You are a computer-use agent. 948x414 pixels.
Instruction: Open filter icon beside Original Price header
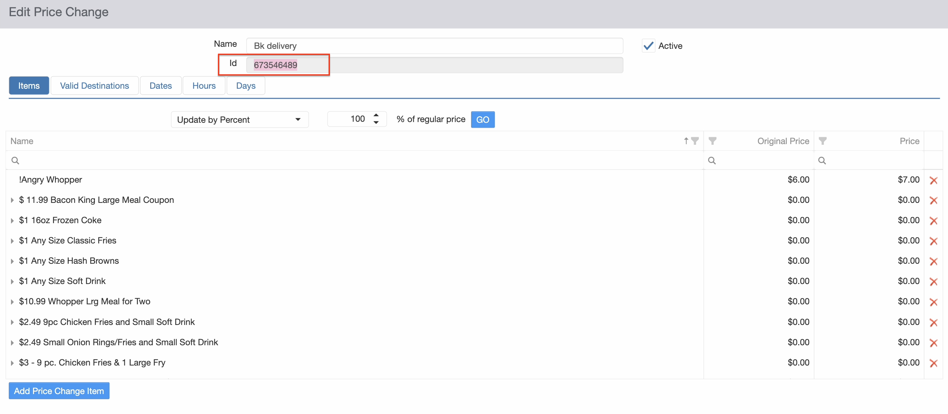pos(713,141)
